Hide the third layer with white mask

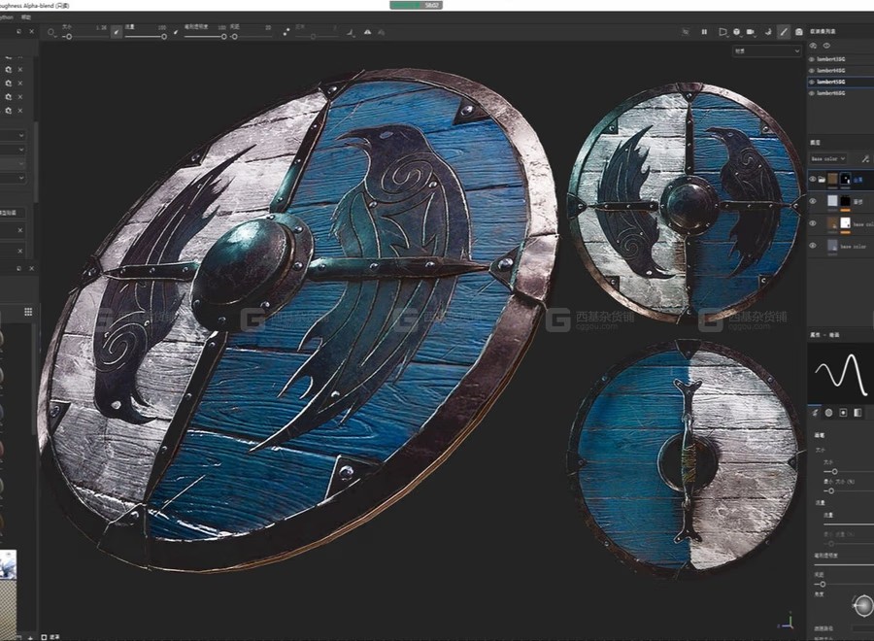(x=813, y=223)
